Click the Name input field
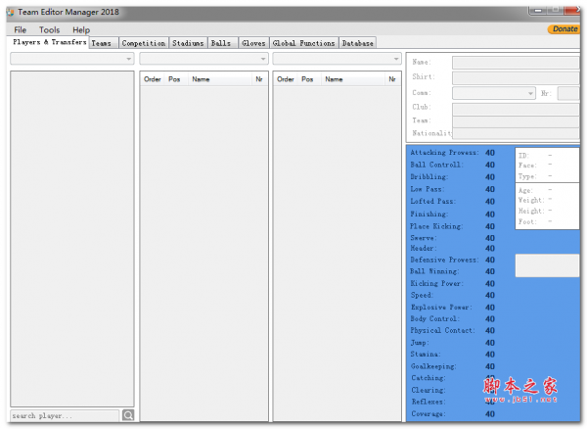Image resolution: width=587 pixels, height=429 pixels. pos(516,63)
